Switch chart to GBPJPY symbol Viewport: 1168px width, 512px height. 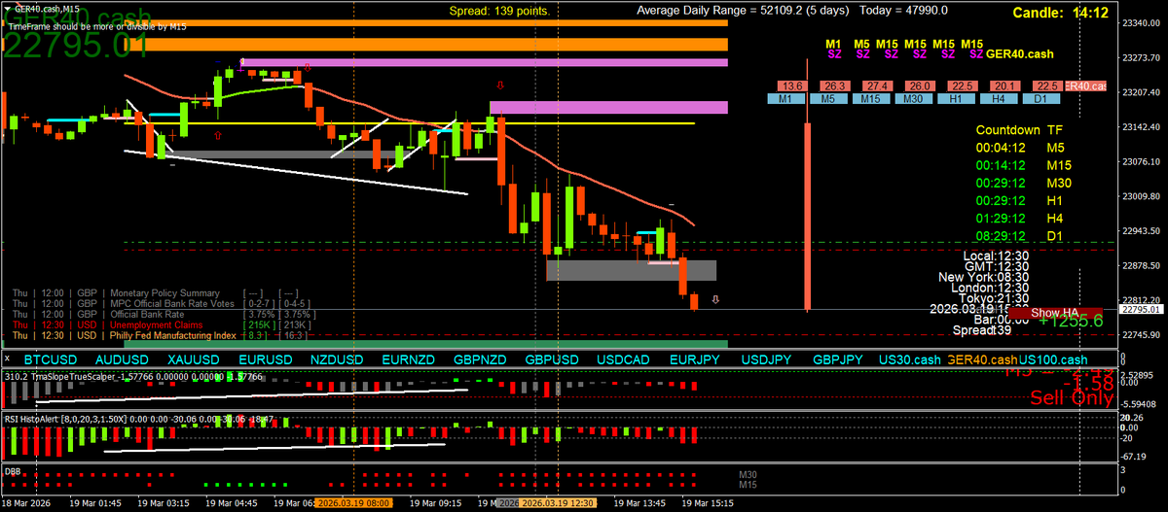pyautogui.click(x=838, y=359)
